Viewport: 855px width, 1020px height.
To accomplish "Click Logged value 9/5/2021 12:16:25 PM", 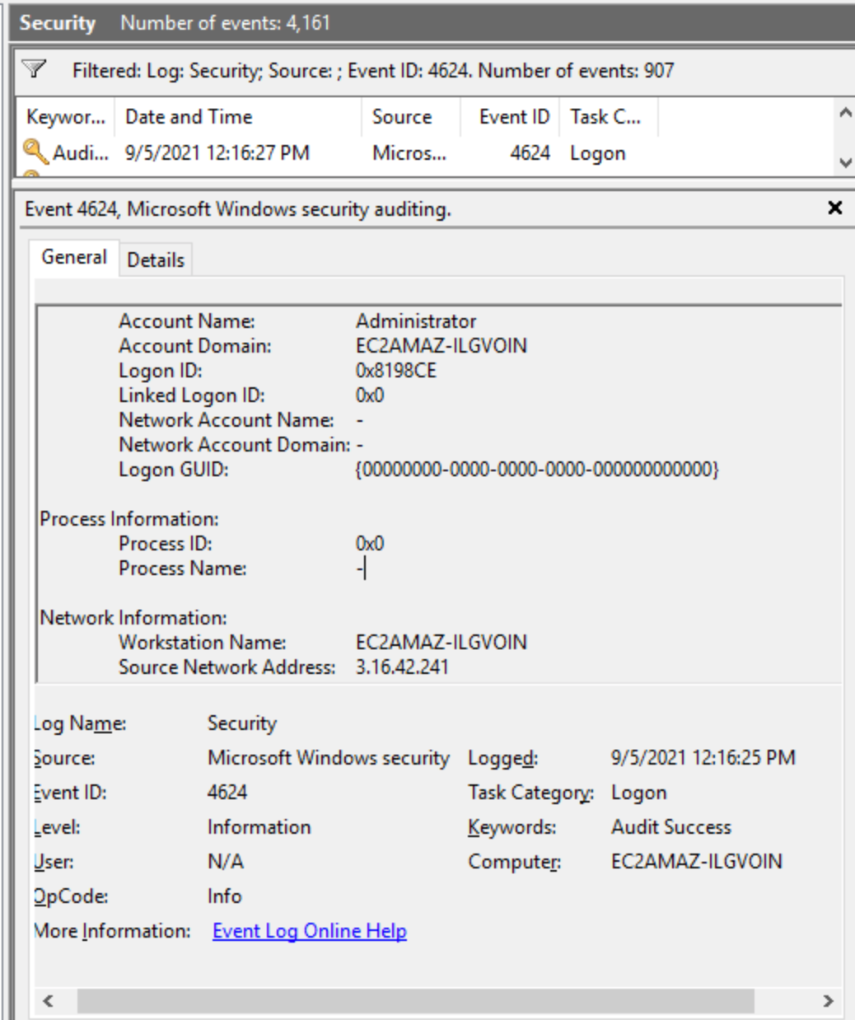I will click(x=703, y=758).
